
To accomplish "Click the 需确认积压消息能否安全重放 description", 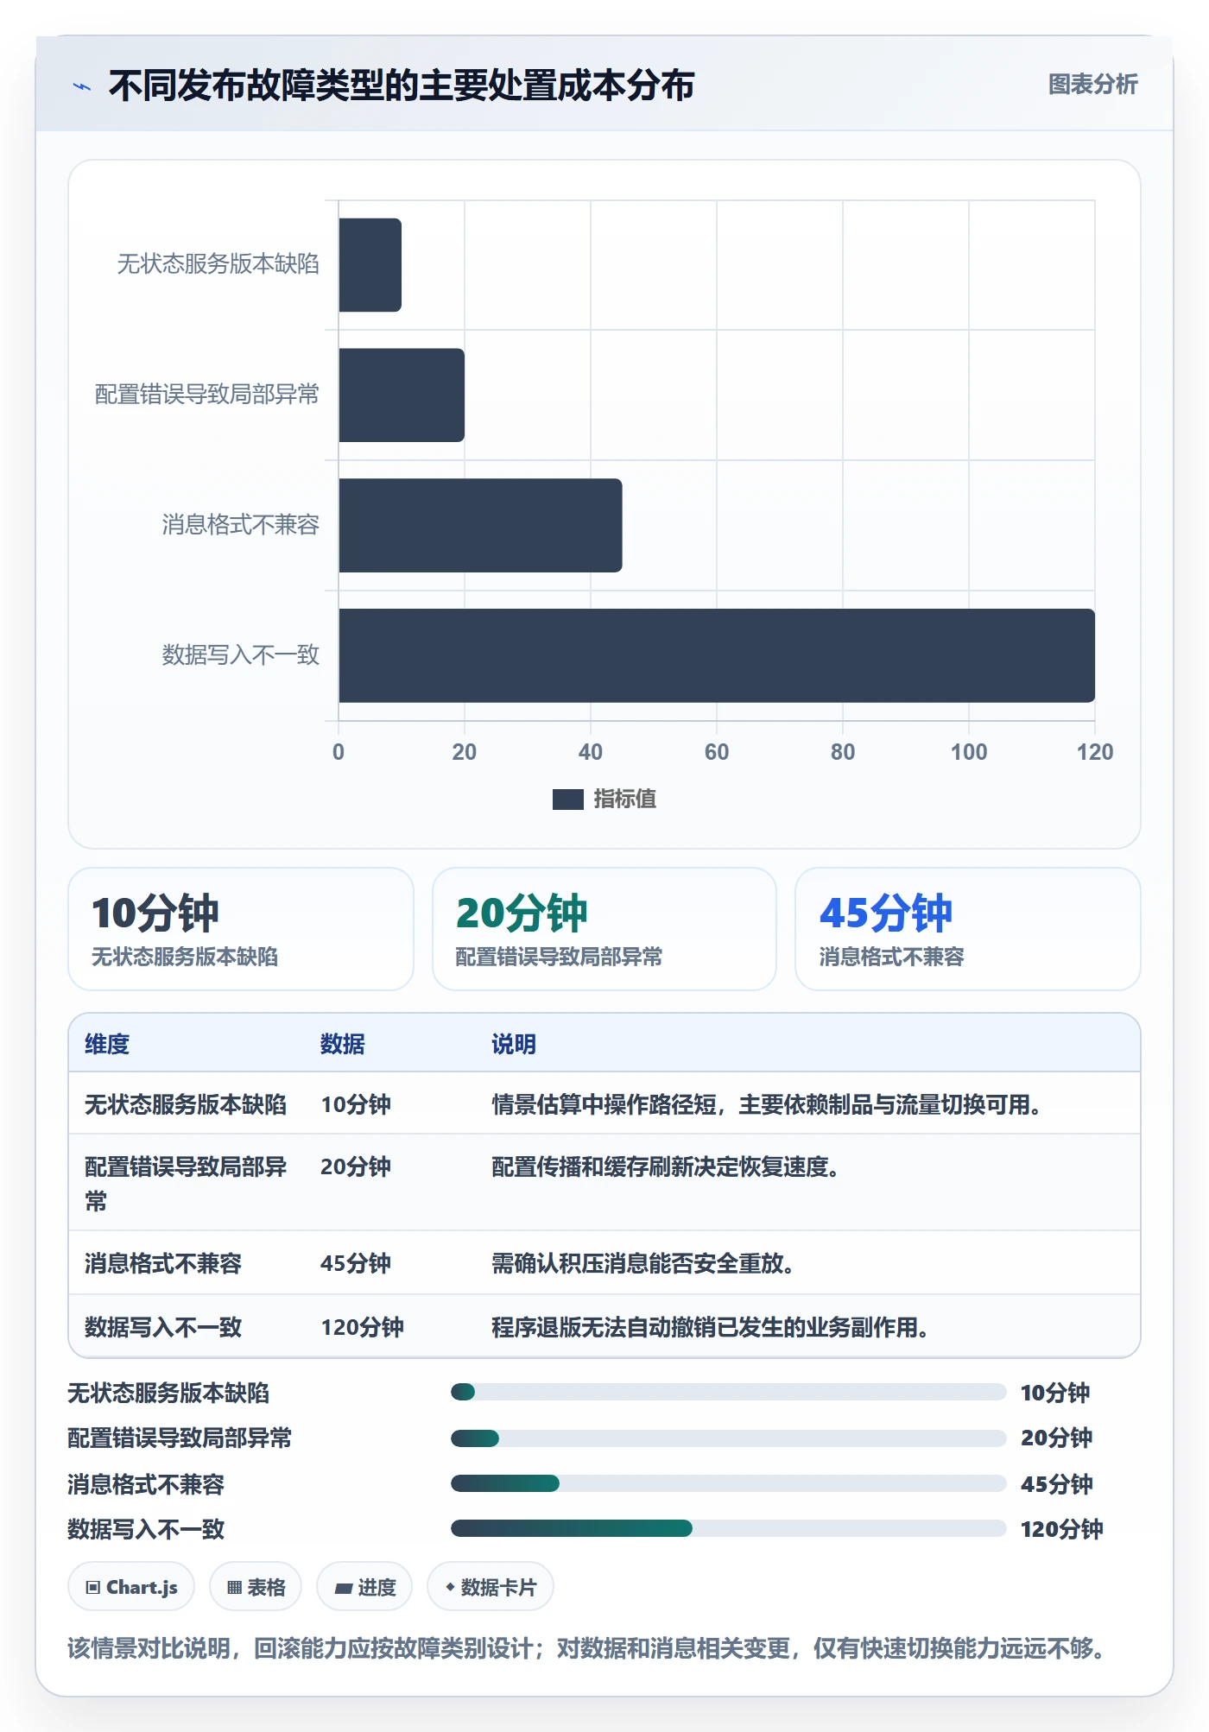I will [642, 1264].
